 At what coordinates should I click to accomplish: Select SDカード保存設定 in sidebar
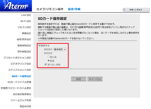tap(21, 76)
